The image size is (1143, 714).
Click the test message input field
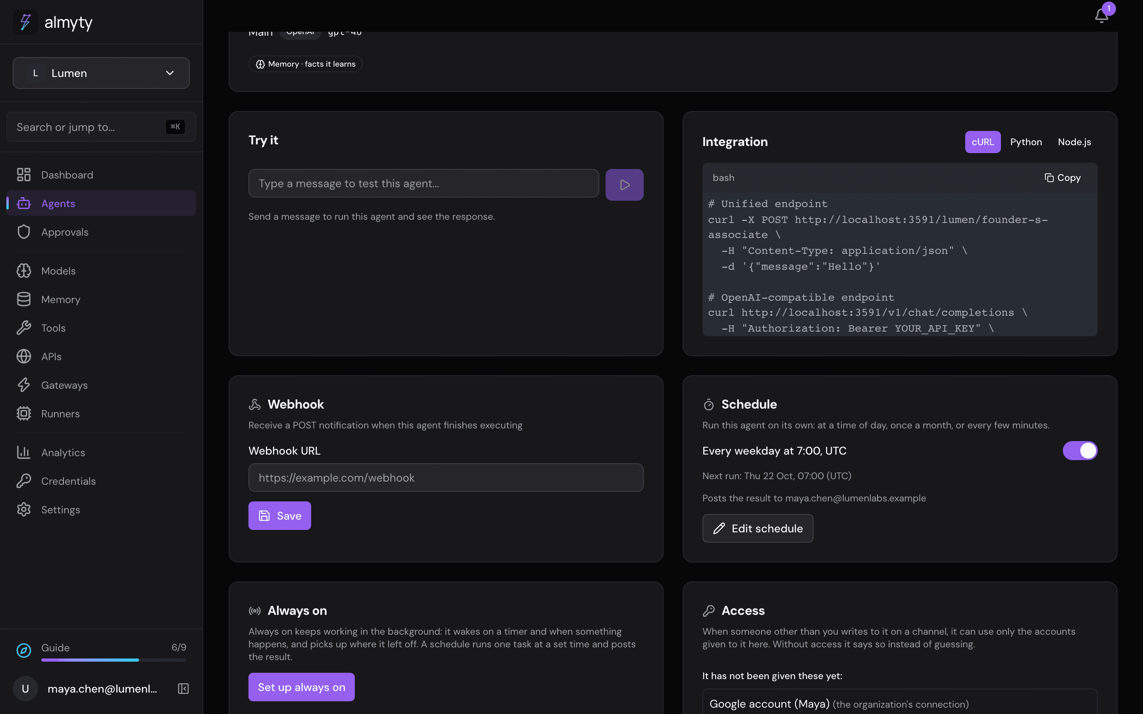(424, 184)
